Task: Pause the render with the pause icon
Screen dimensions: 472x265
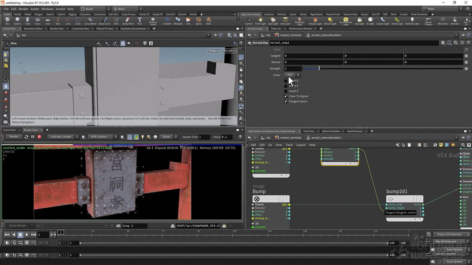Action: coord(32,137)
